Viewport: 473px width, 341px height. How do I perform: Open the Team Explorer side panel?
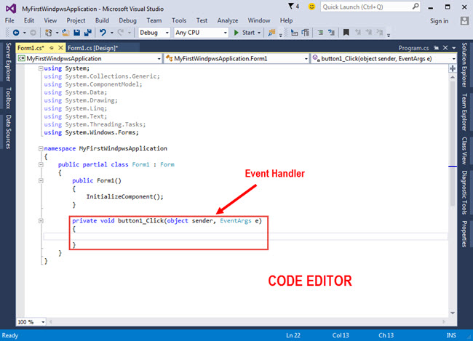[x=464, y=112]
